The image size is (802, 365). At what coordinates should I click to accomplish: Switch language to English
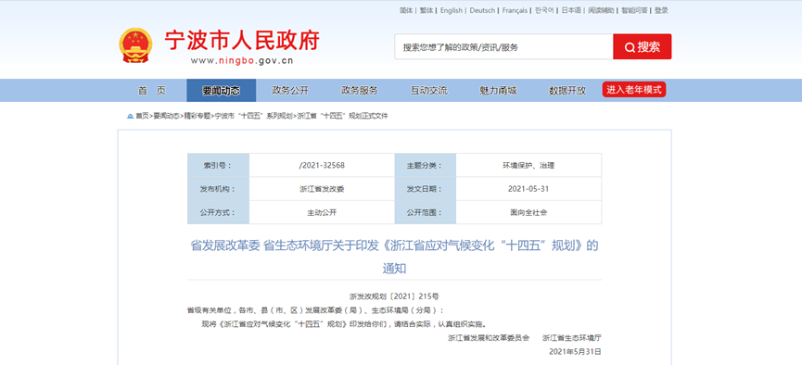point(452,10)
